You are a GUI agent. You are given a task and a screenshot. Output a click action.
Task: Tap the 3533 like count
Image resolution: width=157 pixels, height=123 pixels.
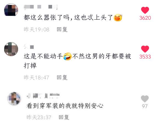(145, 57)
